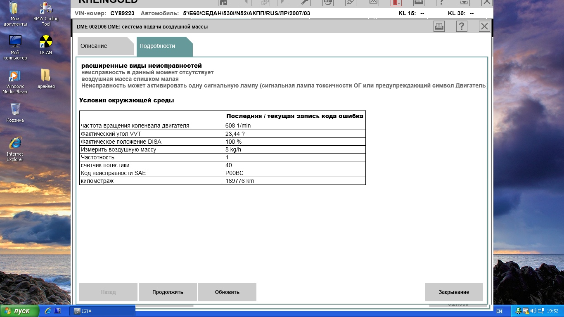This screenshot has width=564, height=317.
Task: Select the Подробности tab
Action: click(x=165, y=46)
